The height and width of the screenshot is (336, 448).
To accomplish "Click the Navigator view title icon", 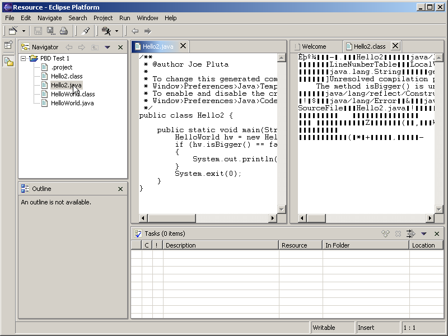I will coord(25,47).
